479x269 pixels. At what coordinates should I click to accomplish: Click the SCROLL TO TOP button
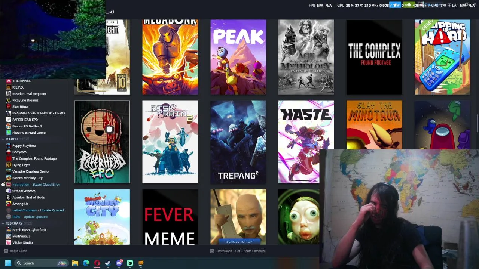pos(239,242)
